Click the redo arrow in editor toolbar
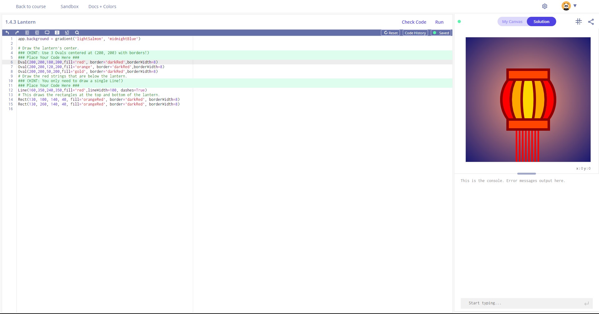This screenshot has height=314, width=599. coord(17,33)
